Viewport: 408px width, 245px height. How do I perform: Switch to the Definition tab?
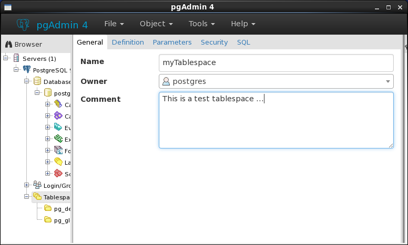(128, 42)
